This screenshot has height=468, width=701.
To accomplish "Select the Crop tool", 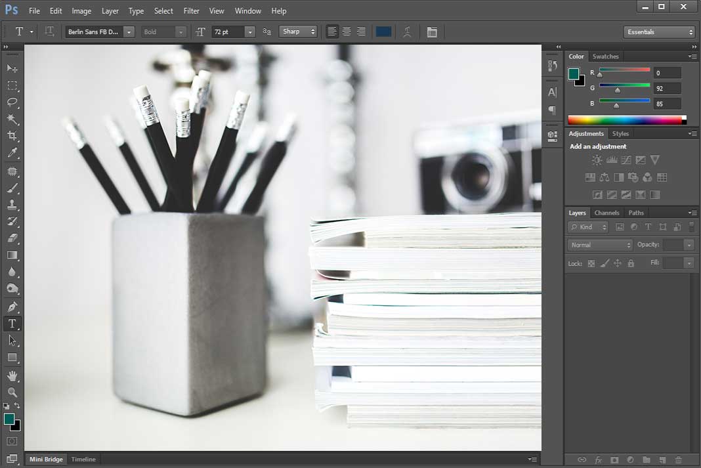I will point(12,136).
